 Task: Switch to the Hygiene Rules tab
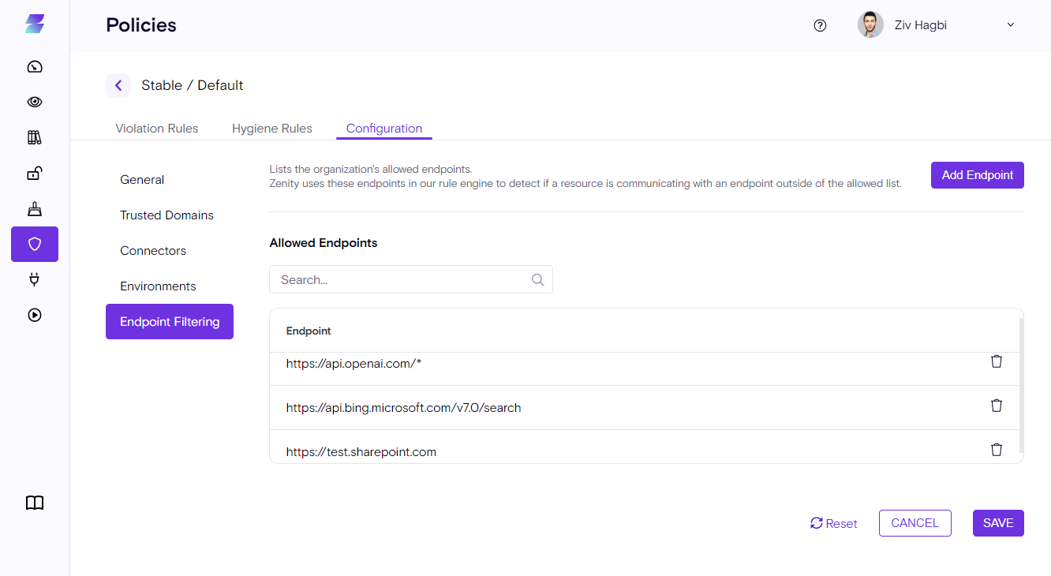click(x=272, y=129)
